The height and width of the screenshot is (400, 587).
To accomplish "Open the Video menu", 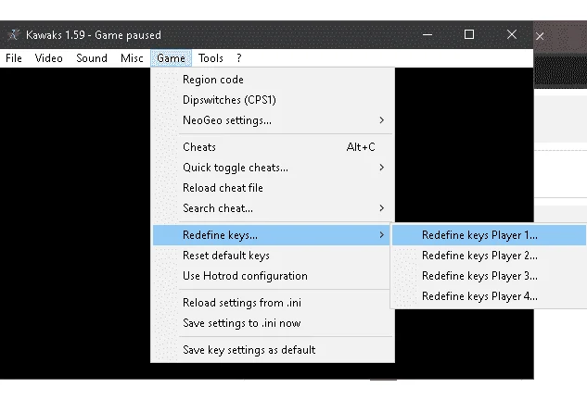I will click(x=48, y=58).
